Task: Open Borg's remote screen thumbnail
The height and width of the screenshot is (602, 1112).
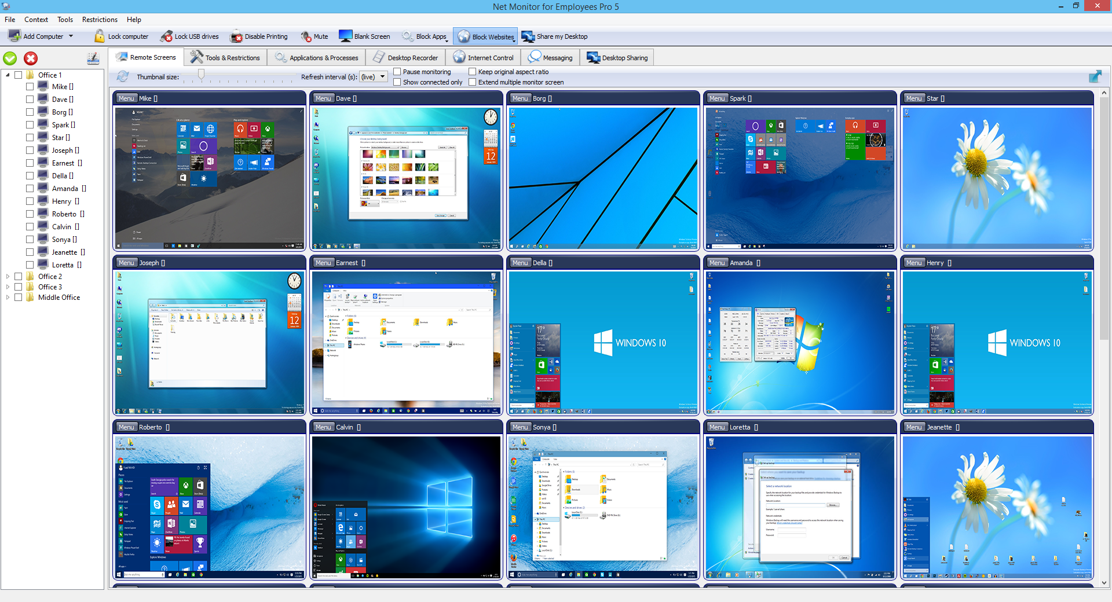Action: [603, 178]
